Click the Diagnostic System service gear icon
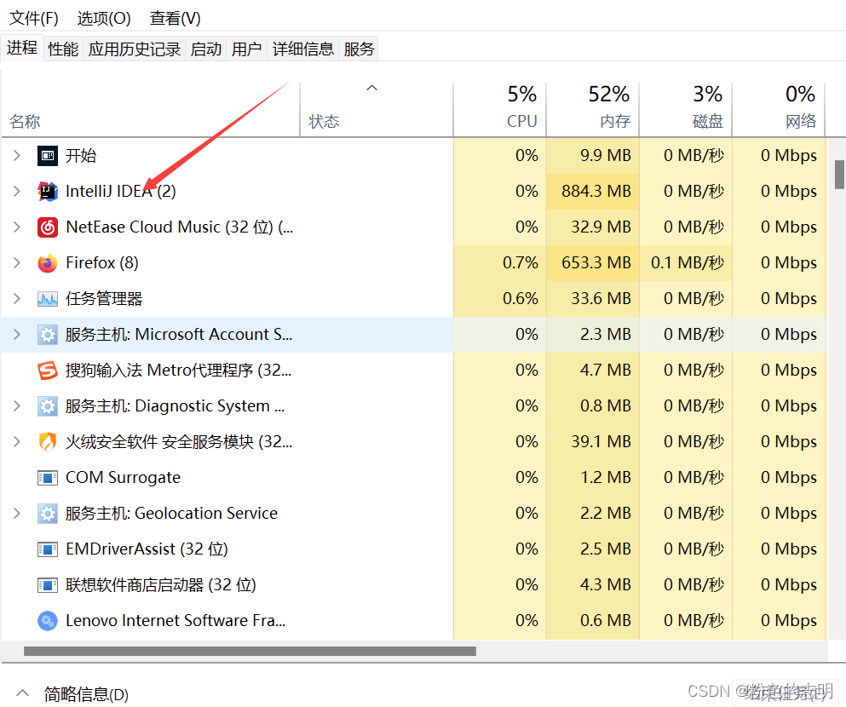This screenshot has height=707, width=846. click(x=48, y=406)
